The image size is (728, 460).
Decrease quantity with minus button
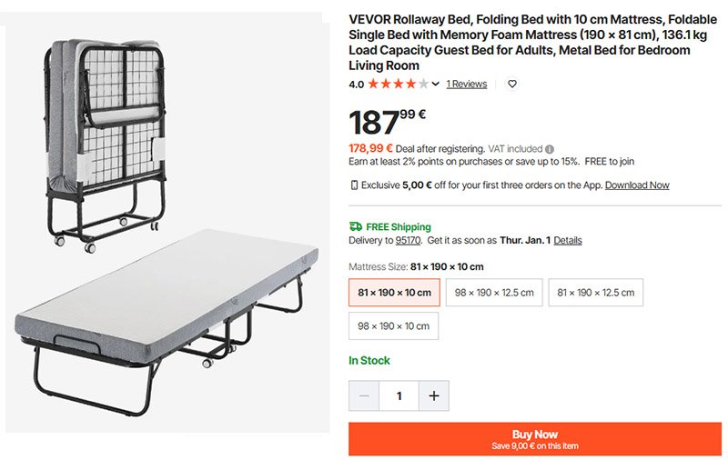pos(364,395)
